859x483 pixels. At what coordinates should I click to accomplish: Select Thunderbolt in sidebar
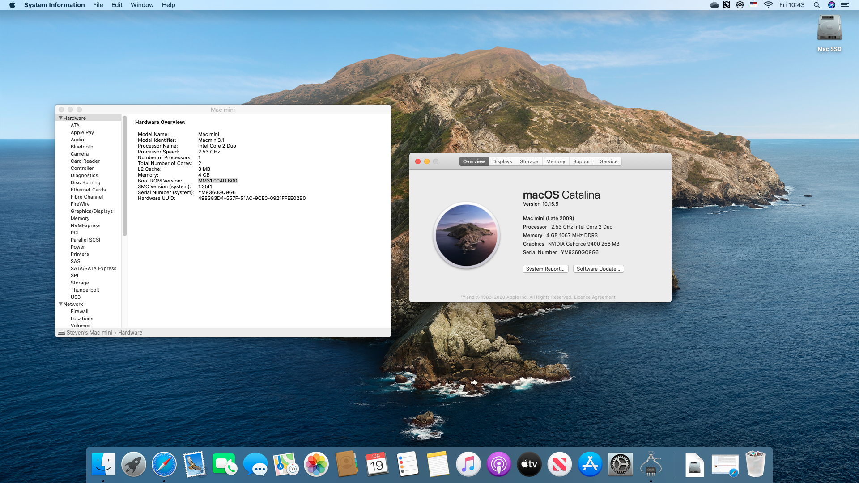click(85, 290)
